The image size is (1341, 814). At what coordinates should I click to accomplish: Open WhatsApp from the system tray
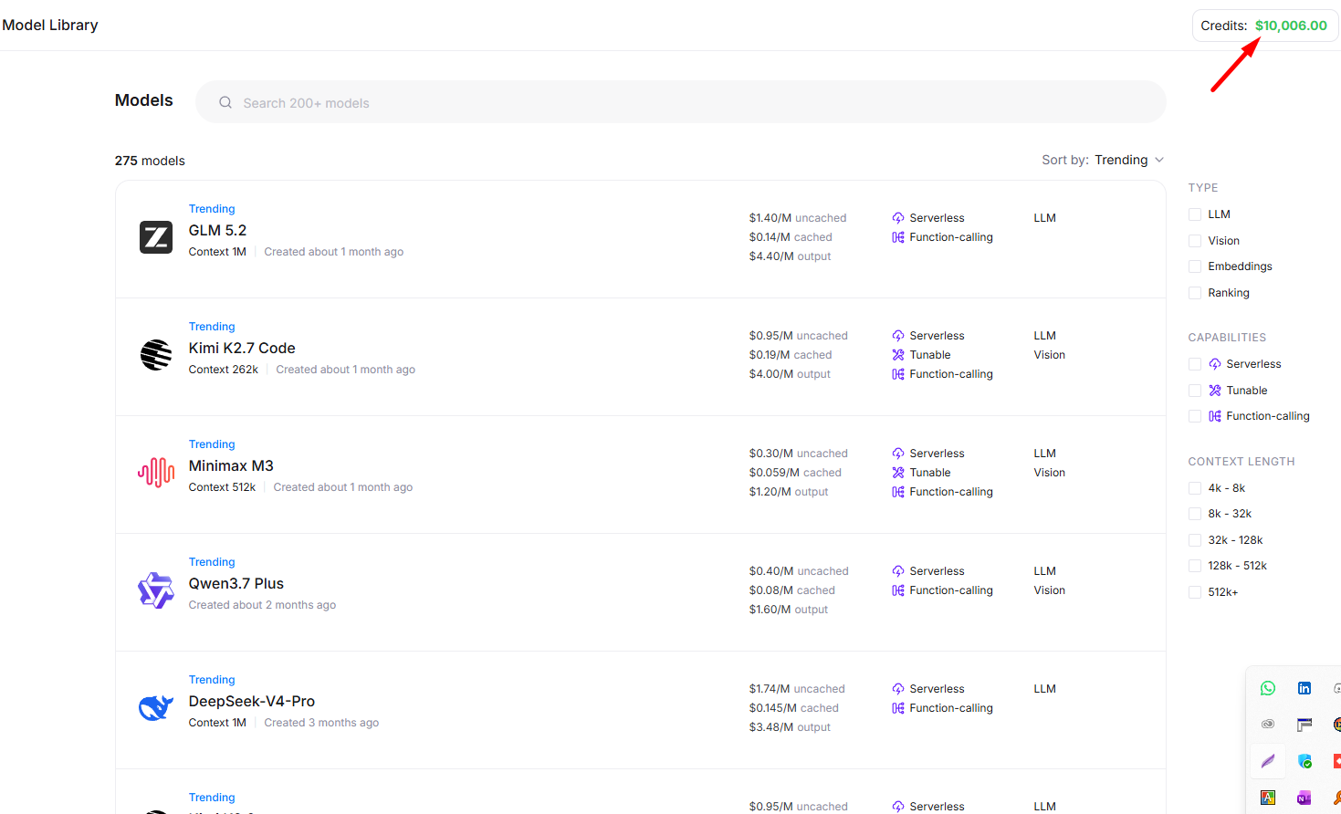1268,688
